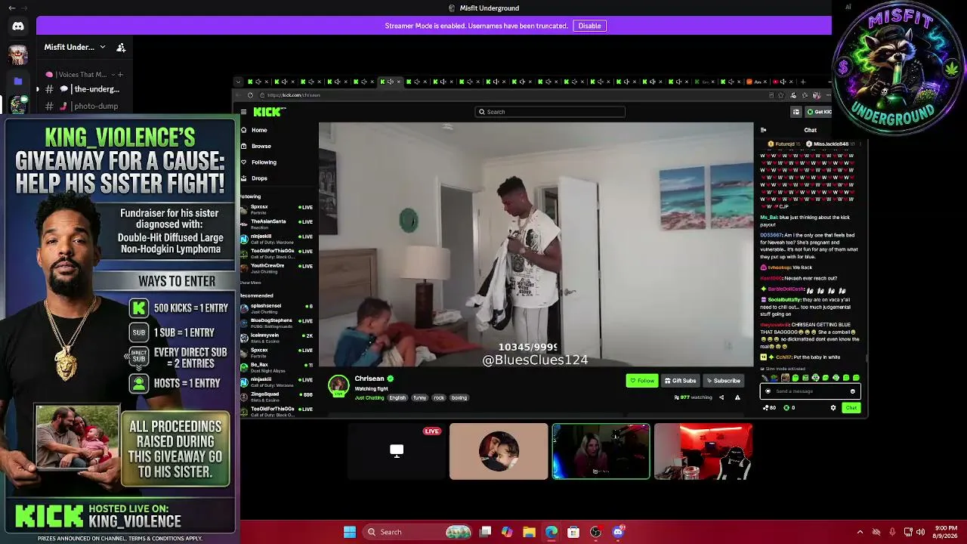967x544 pixels.
Task: Expand Show More in Following list
Action: pyautogui.click(x=250, y=283)
